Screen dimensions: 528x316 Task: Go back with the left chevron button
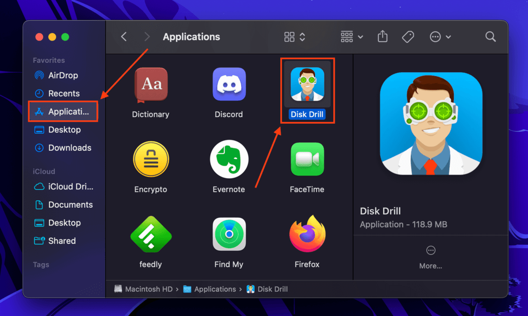pos(124,37)
